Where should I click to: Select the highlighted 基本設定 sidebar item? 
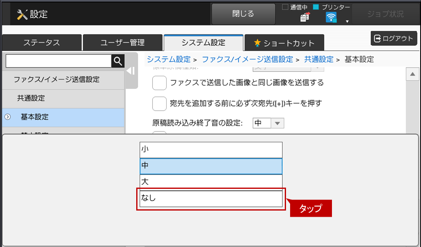tap(63, 117)
